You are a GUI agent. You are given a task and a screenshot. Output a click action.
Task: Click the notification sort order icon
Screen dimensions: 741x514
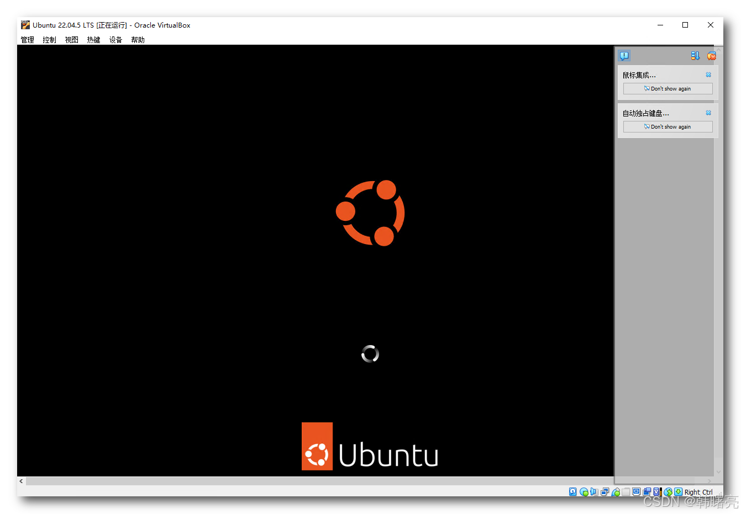pyautogui.click(x=695, y=56)
